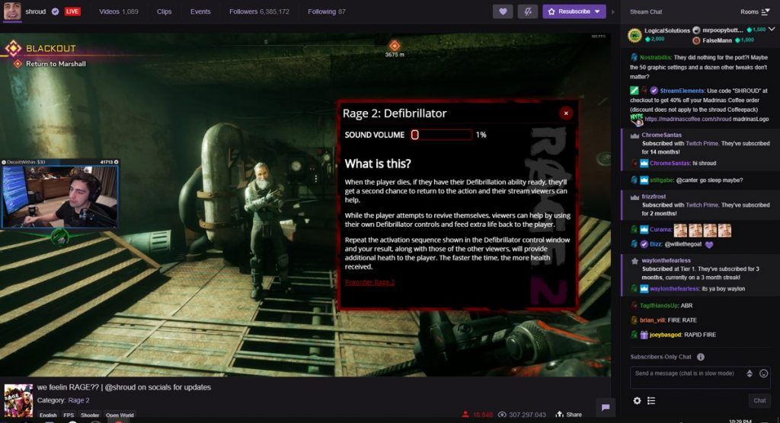Toggle the heart follow button

coord(503,11)
